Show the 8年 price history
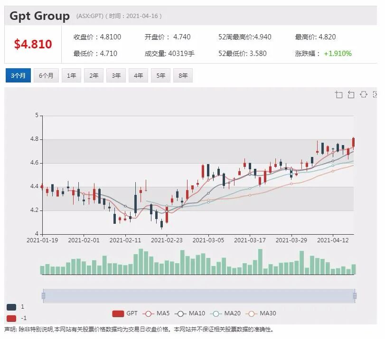 pyautogui.click(x=183, y=75)
